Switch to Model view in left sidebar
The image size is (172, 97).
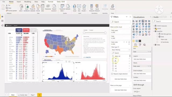point(2,25)
